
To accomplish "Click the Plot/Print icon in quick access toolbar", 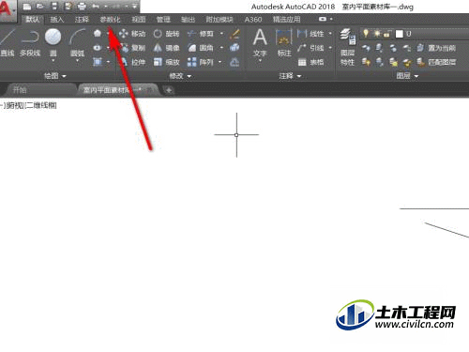I will (82, 7).
